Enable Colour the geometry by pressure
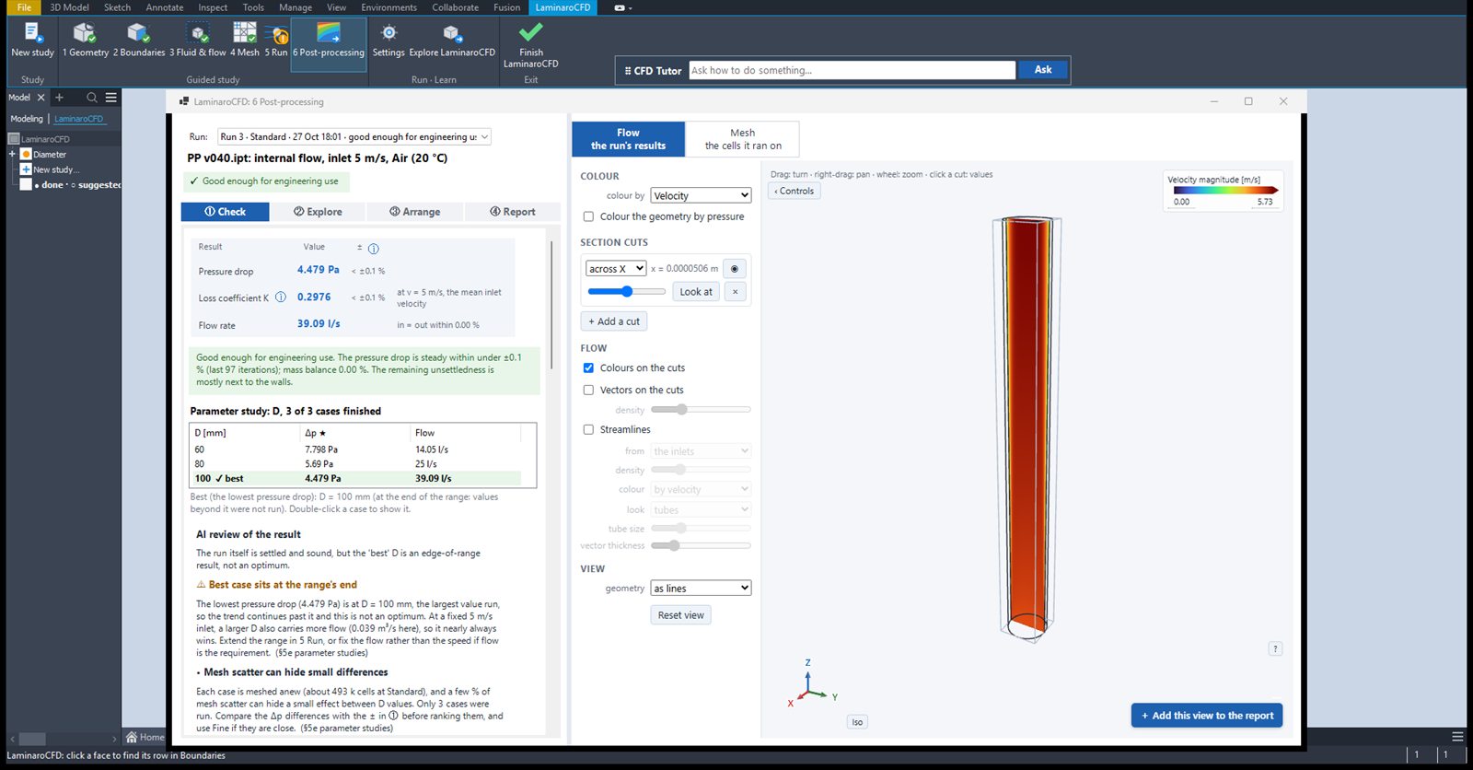 tap(588, 216)
